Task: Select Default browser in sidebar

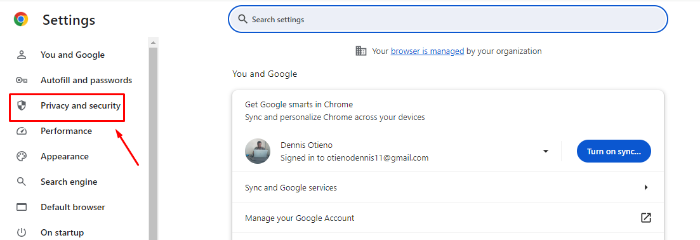Action: (x=73, y=208)
